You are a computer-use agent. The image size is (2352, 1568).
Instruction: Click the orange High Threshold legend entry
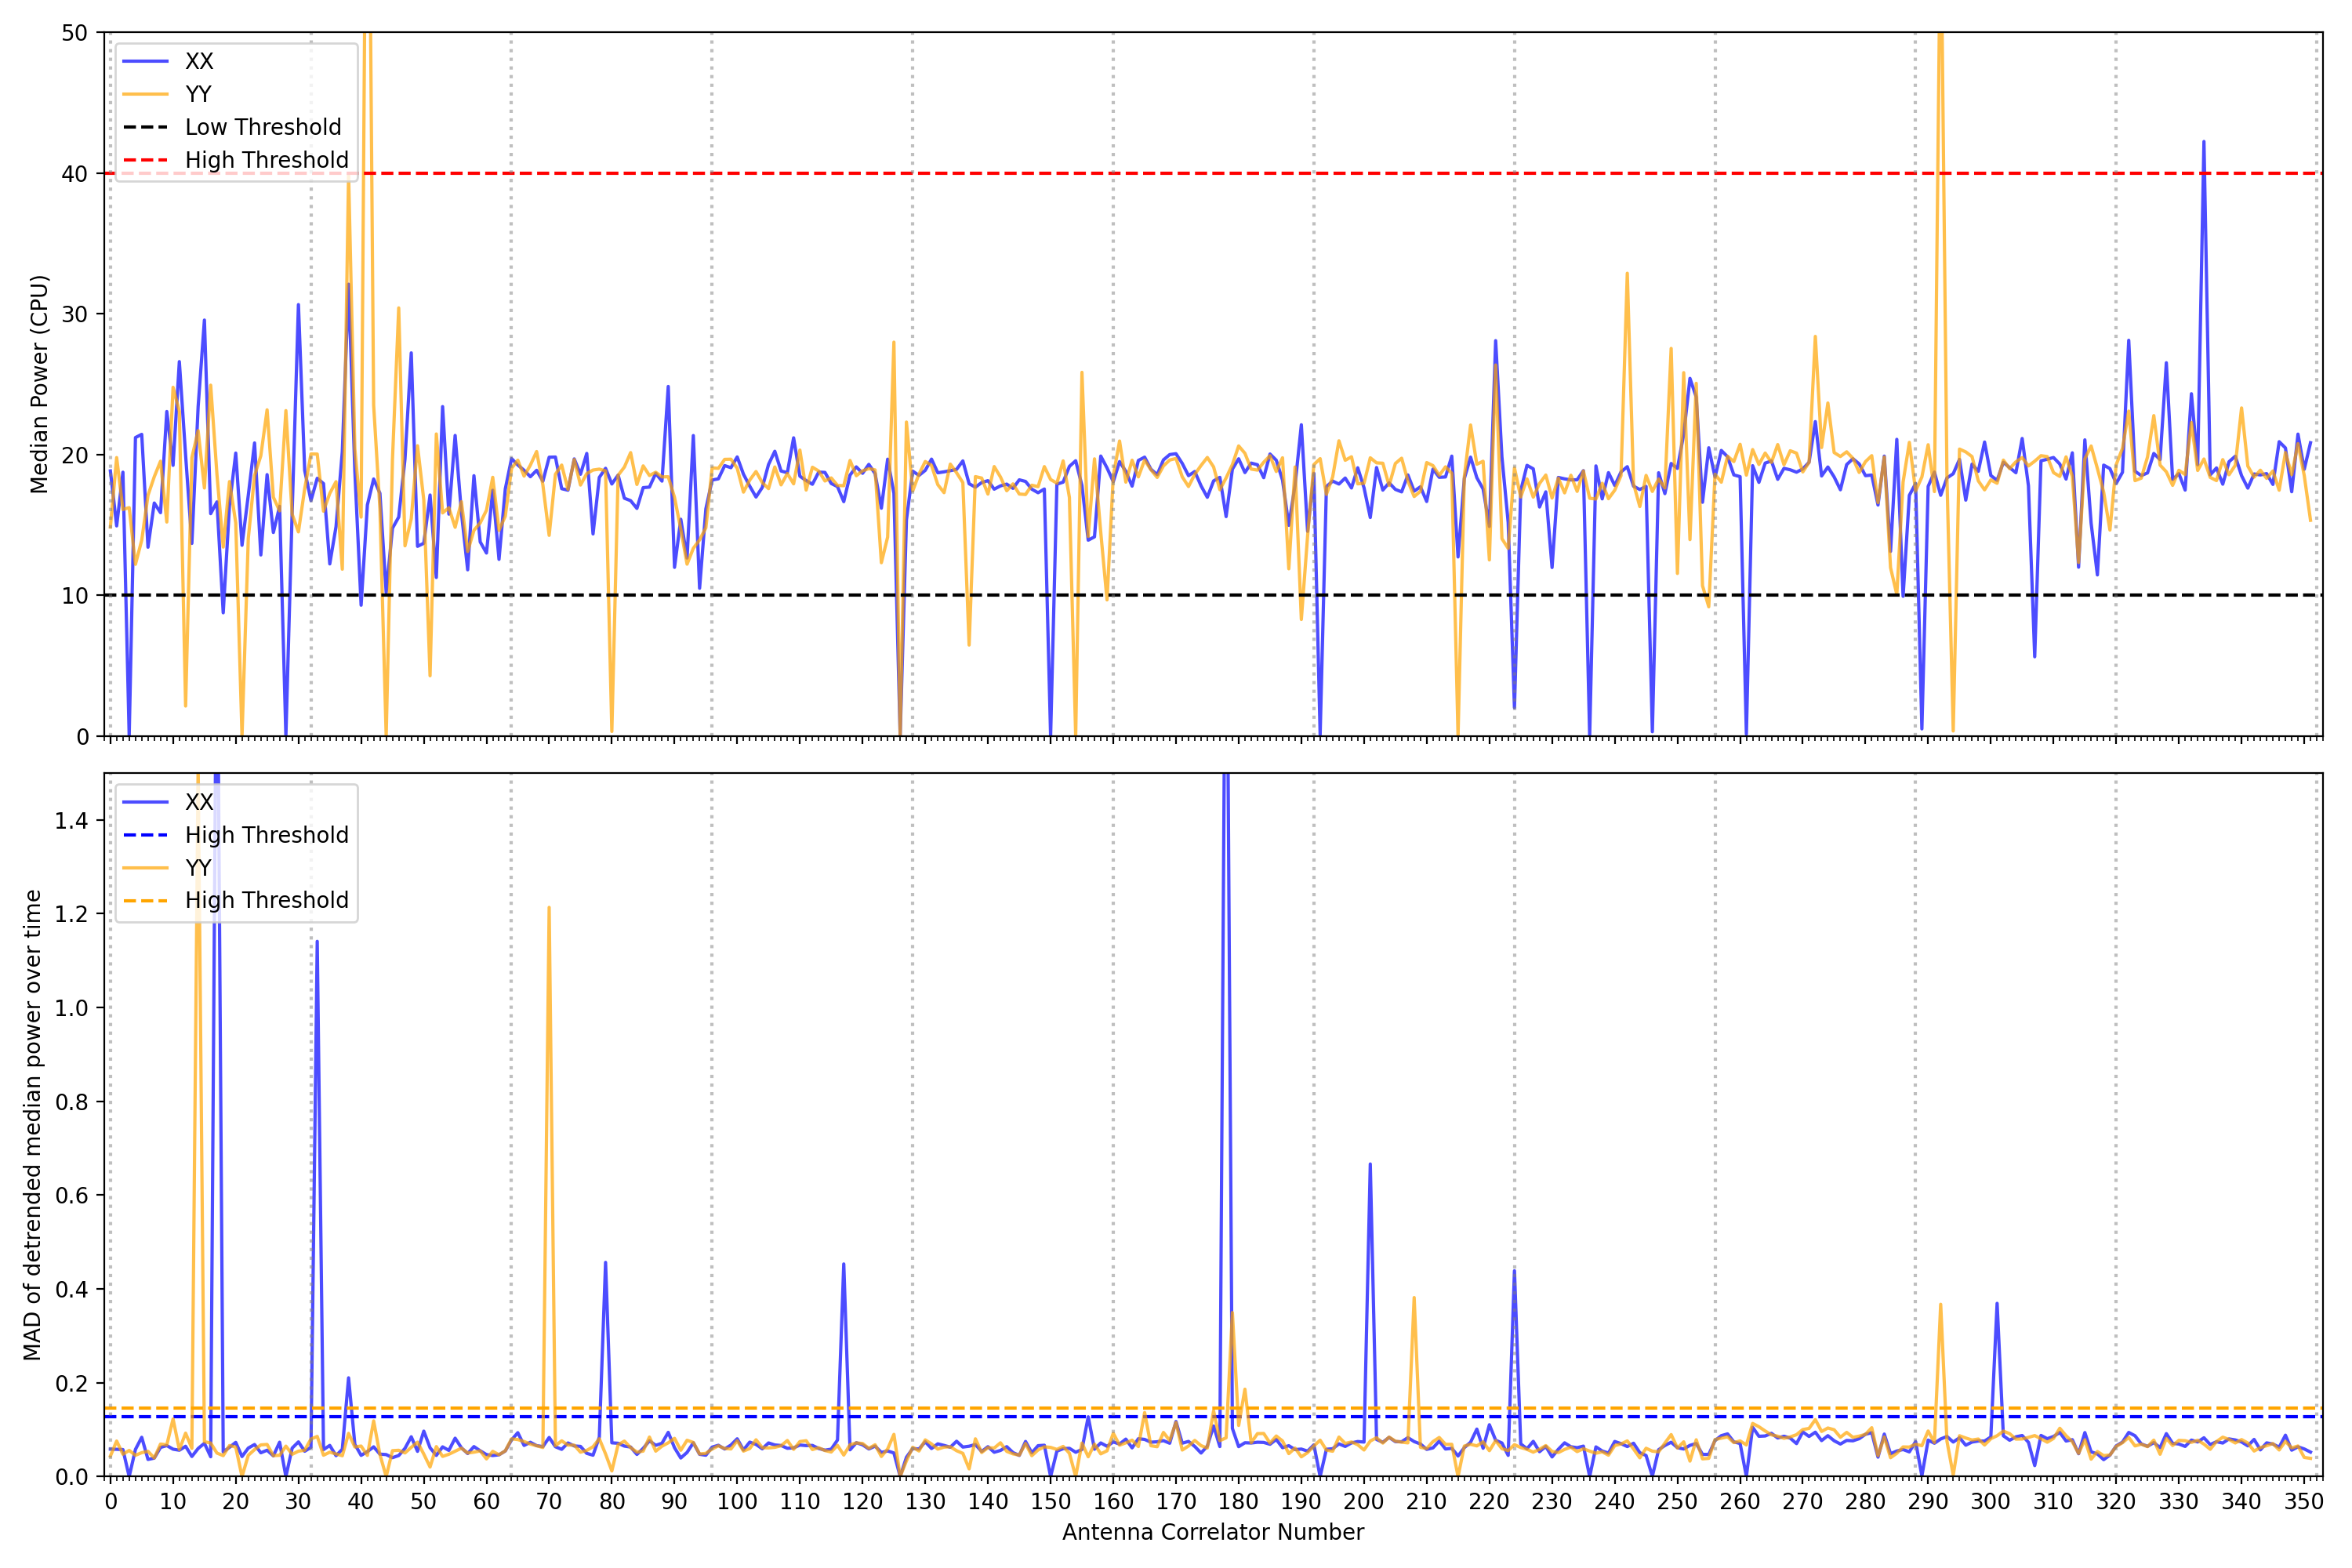pos(266,900)
